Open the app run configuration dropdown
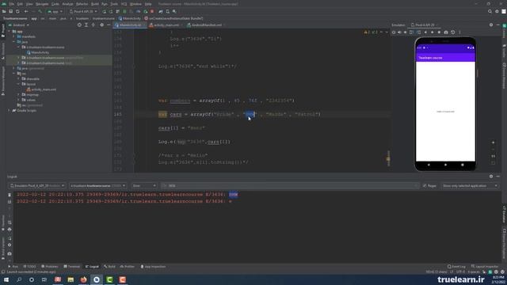The width and height of the screenshot is (507, 285). pyautogui.click(x=55, y=11)
